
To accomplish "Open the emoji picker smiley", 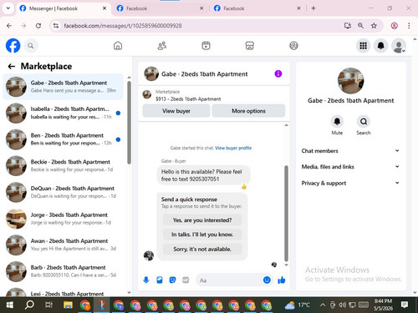I will [267, 280].
